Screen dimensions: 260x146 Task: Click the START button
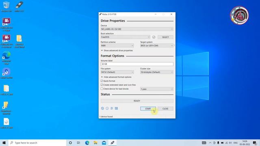tap(148, 109)
